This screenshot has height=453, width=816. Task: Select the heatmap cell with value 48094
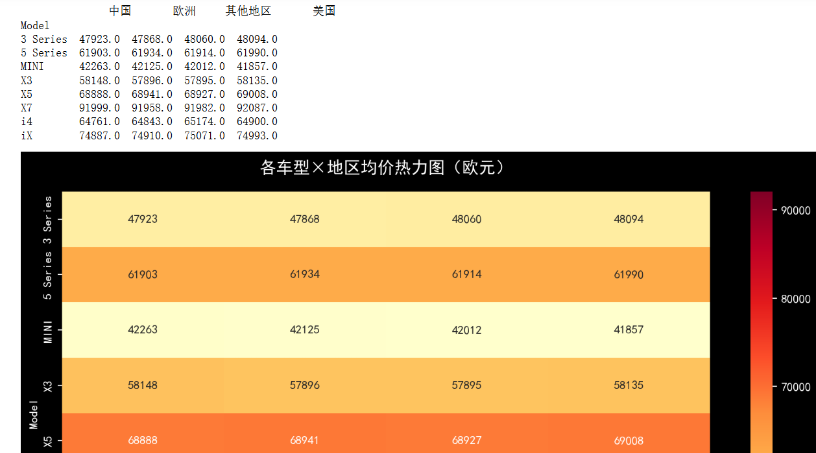pos(629,219)
